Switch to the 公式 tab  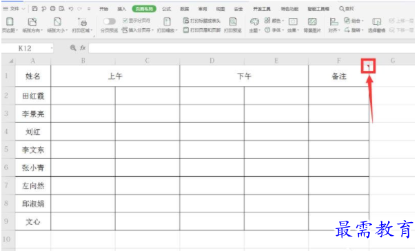pyautogui.click(x=167, y=9)
